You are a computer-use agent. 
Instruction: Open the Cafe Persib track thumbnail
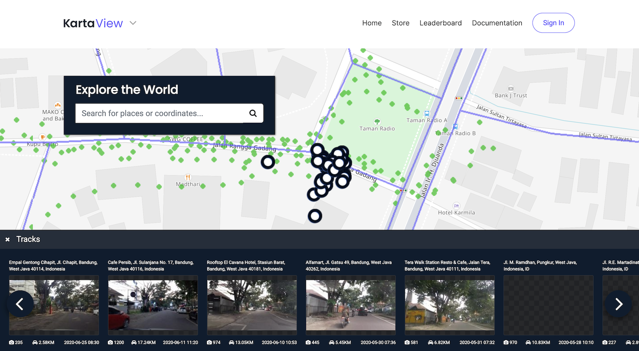153,305
